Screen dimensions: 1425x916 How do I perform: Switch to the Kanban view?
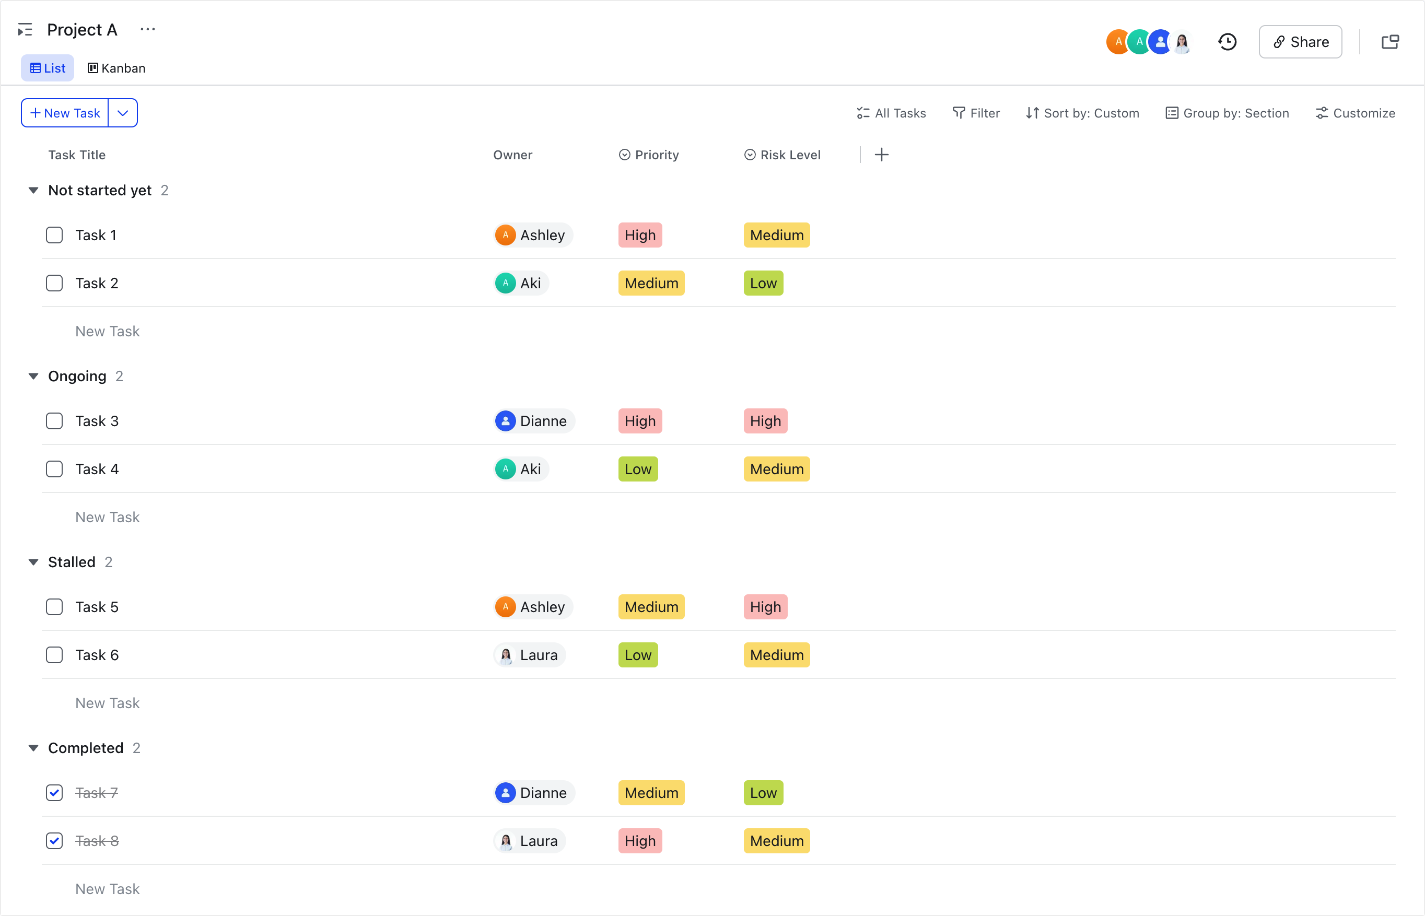(116, 68)
